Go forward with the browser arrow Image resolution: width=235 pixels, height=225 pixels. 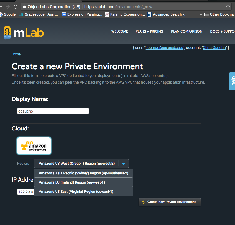(x=8, y=7)
